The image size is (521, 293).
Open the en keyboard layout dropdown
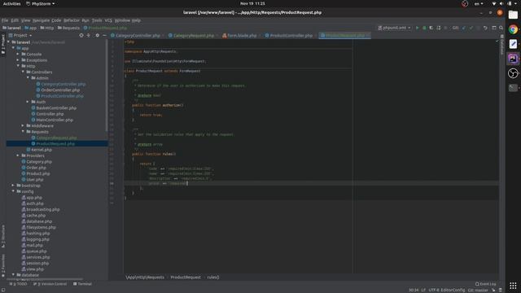[x=479, y=3]
